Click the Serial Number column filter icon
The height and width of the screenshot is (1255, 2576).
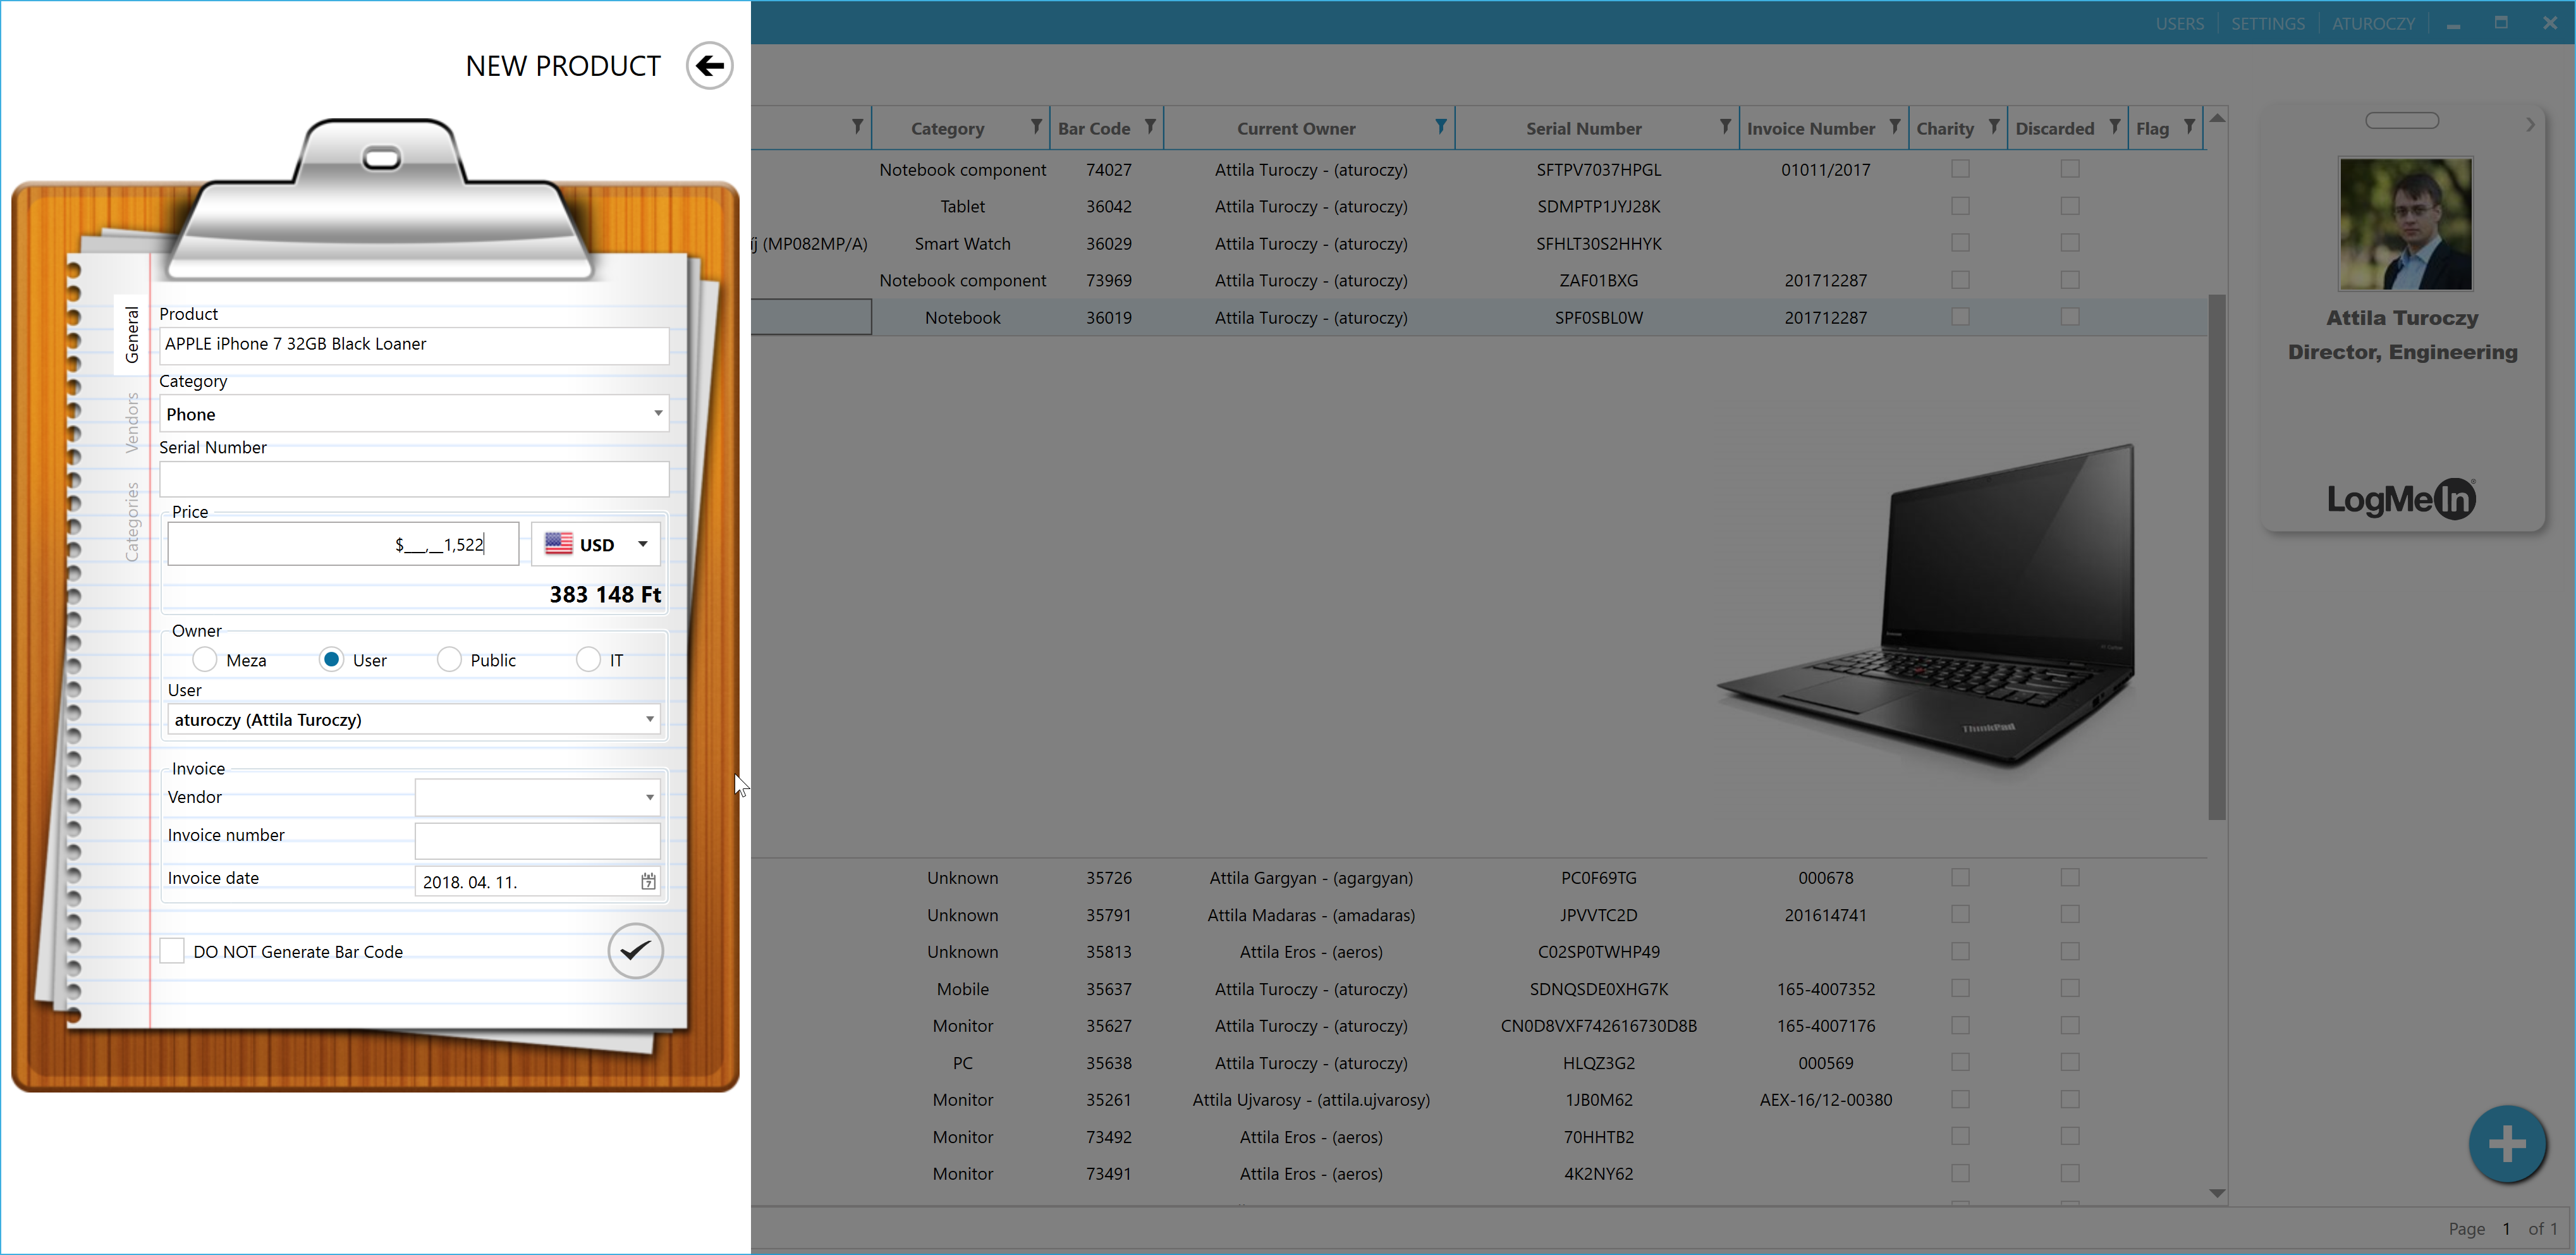[1724, 127]
